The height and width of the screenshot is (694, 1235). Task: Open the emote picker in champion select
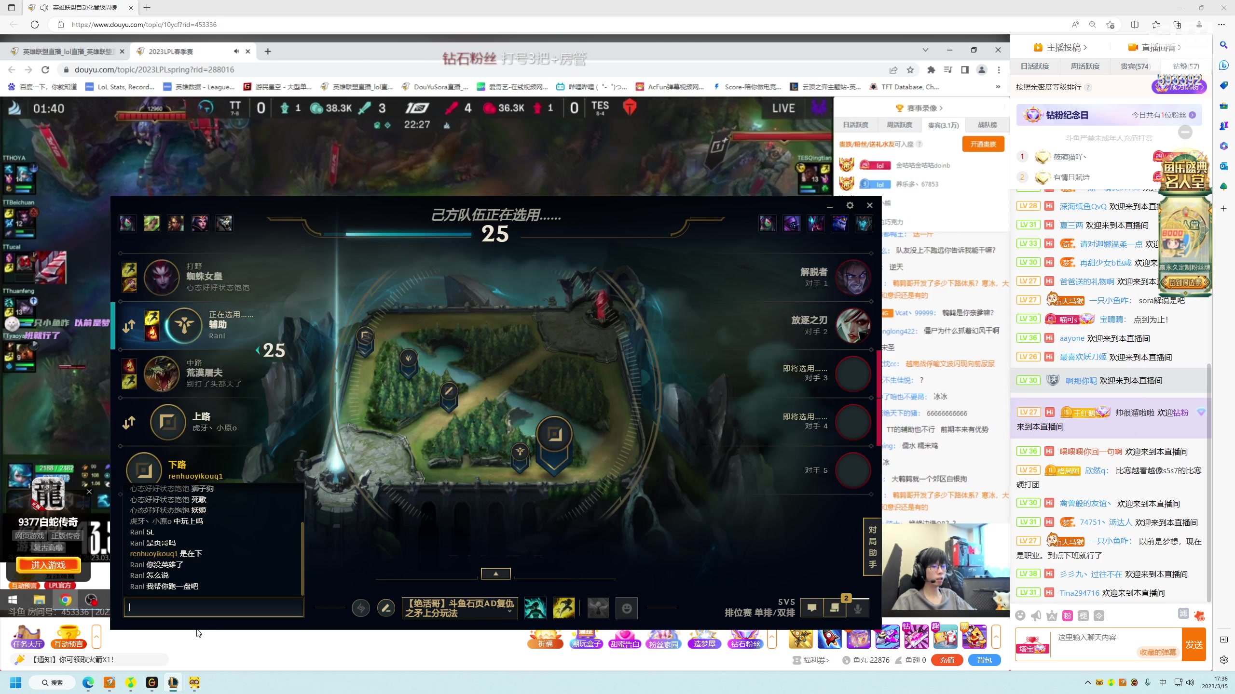coord(627,608)
